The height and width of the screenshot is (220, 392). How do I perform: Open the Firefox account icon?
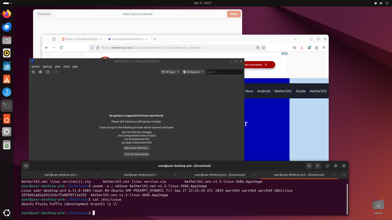(x=309, y=48)
